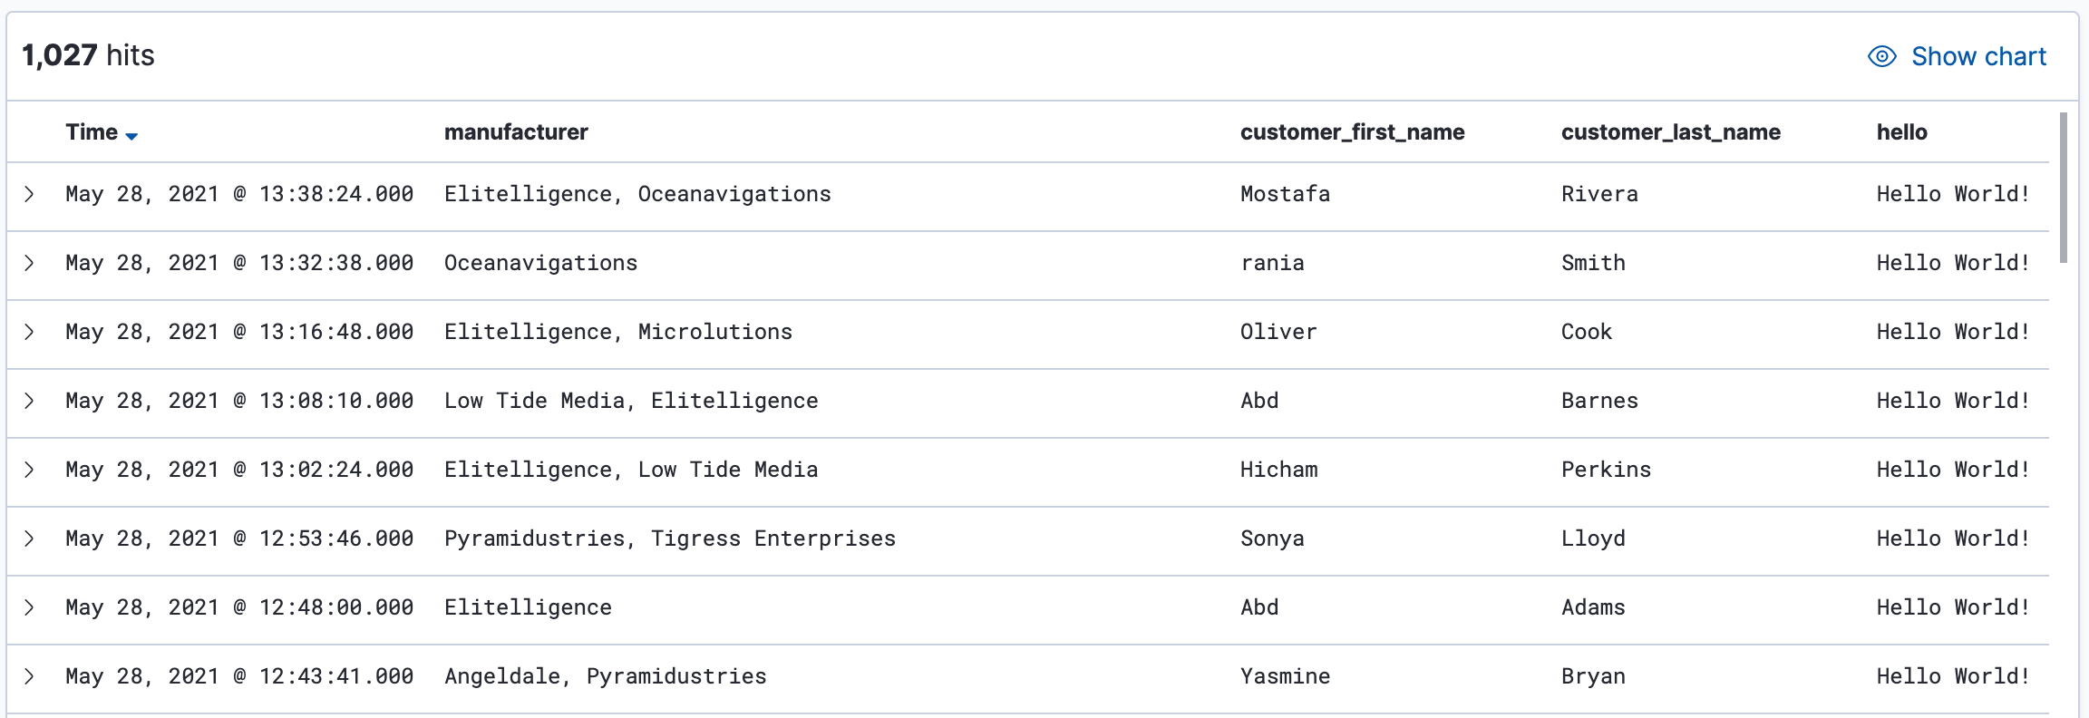Expand the 12:43:41.000 document row
The height and width of the screenshot is (718, 2089).
pos(29,676)
